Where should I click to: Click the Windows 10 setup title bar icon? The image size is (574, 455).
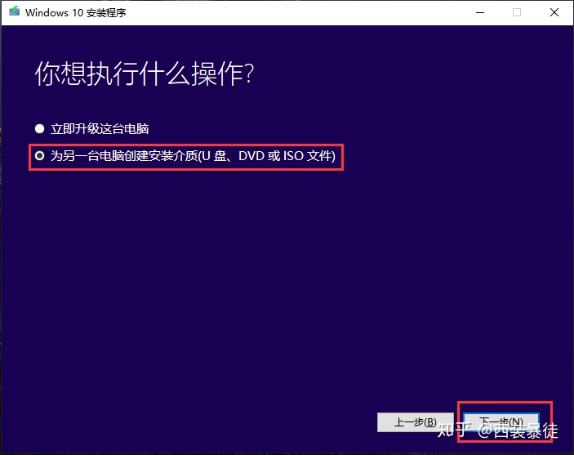(14, 11)
